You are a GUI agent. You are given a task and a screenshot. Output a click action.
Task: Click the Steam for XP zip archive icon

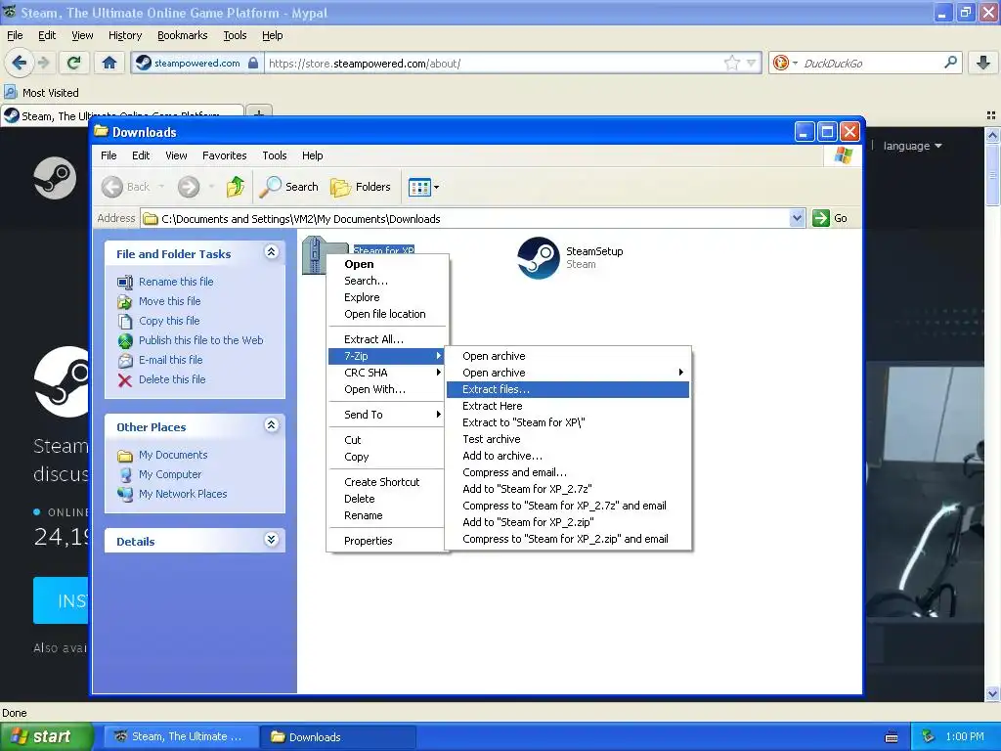[x=314, y=255]
